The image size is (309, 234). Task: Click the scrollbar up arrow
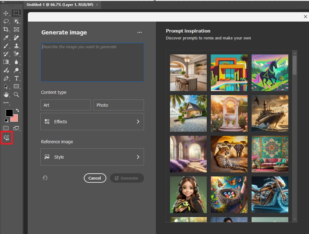[295, 53]
